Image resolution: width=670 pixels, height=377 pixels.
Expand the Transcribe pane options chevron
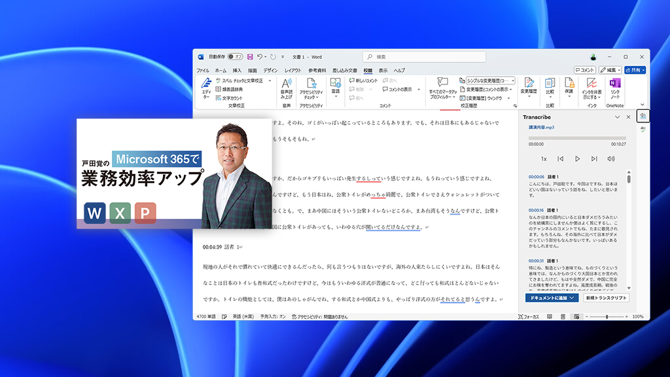coord(617,117)
